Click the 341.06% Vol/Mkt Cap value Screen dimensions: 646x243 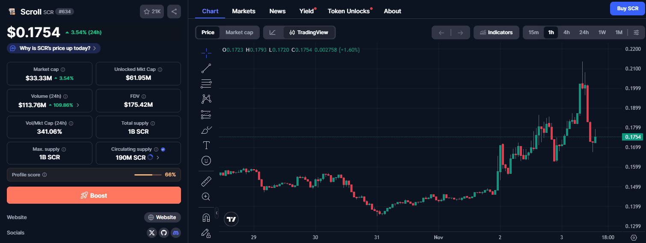coord(50,132)
